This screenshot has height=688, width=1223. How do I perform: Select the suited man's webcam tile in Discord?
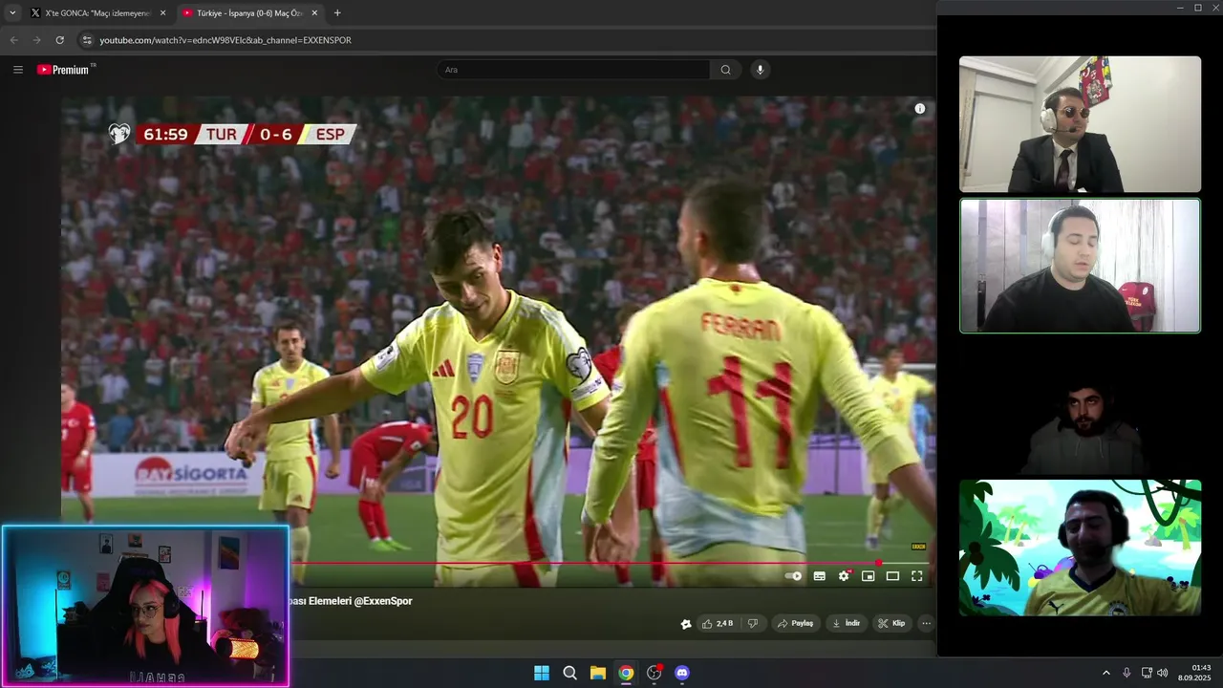[1080, 124]
